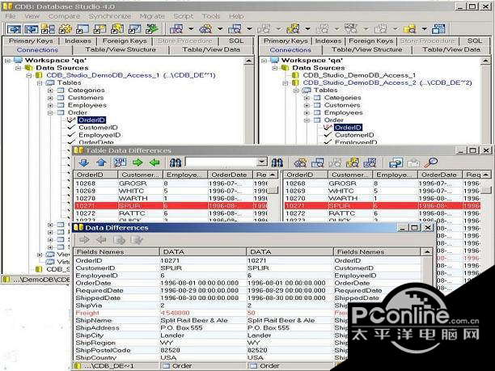Click the blue down arrow in Table Data Differences

click(x=84, y=162)
